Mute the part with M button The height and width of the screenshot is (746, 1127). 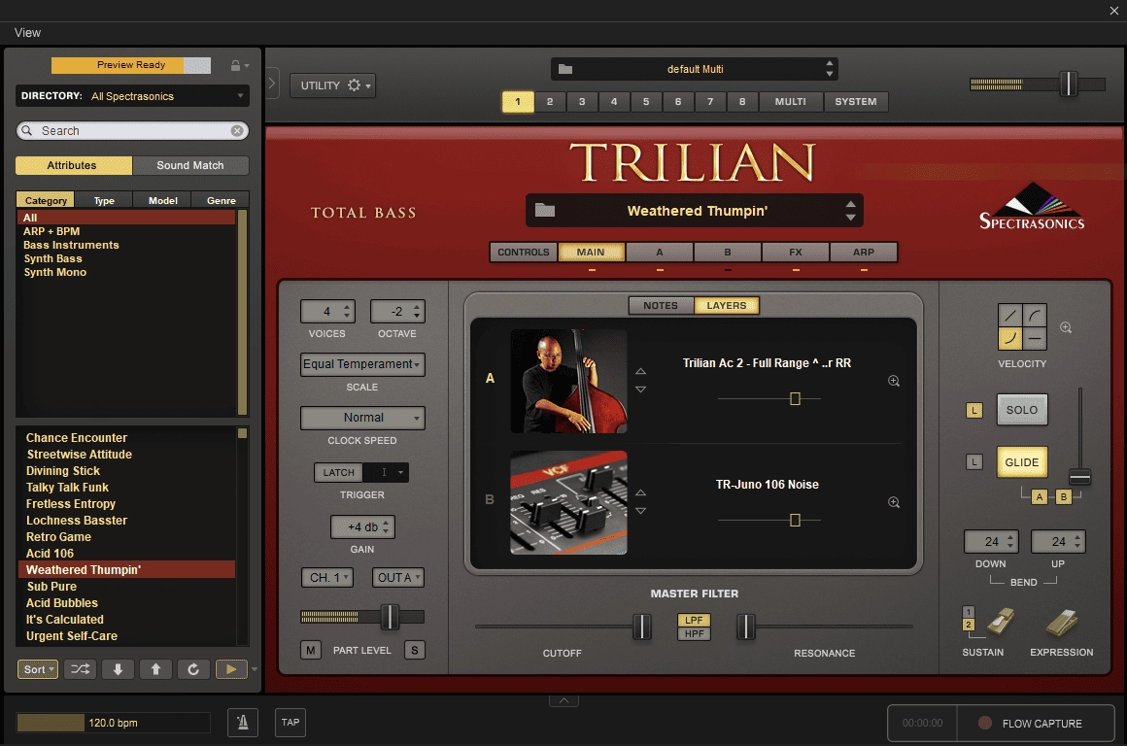[x=311, y=651]
